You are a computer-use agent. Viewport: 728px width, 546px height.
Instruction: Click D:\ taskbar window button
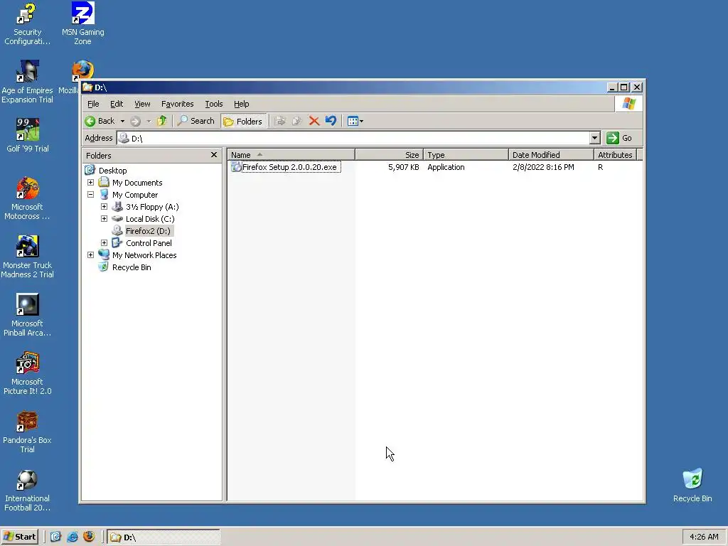[164, 537]
